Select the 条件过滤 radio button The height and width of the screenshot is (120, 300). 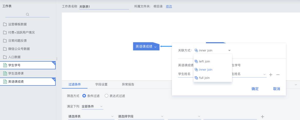[x=84, y=96]
